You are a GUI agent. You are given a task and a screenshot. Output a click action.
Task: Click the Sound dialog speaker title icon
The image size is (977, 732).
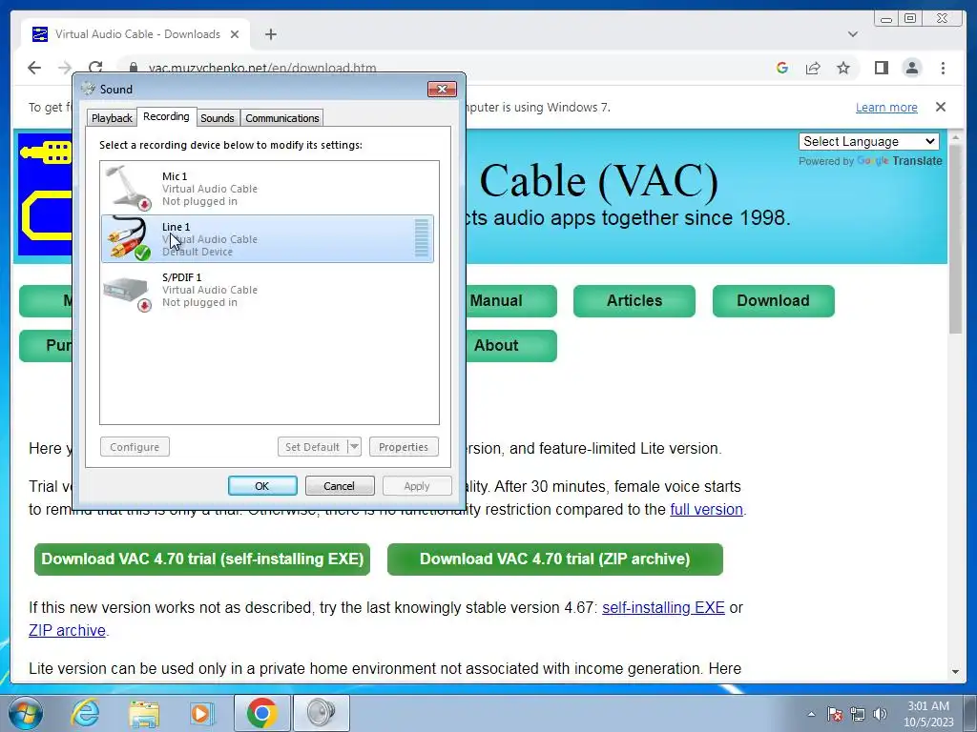tap(89, 89)
